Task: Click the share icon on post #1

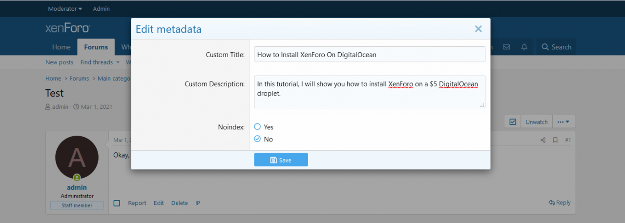Action: click(x=543, y=140)
